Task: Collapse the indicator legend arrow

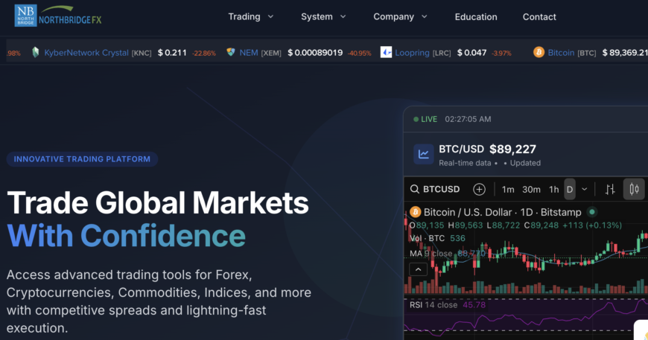Action: coord(419,269)
